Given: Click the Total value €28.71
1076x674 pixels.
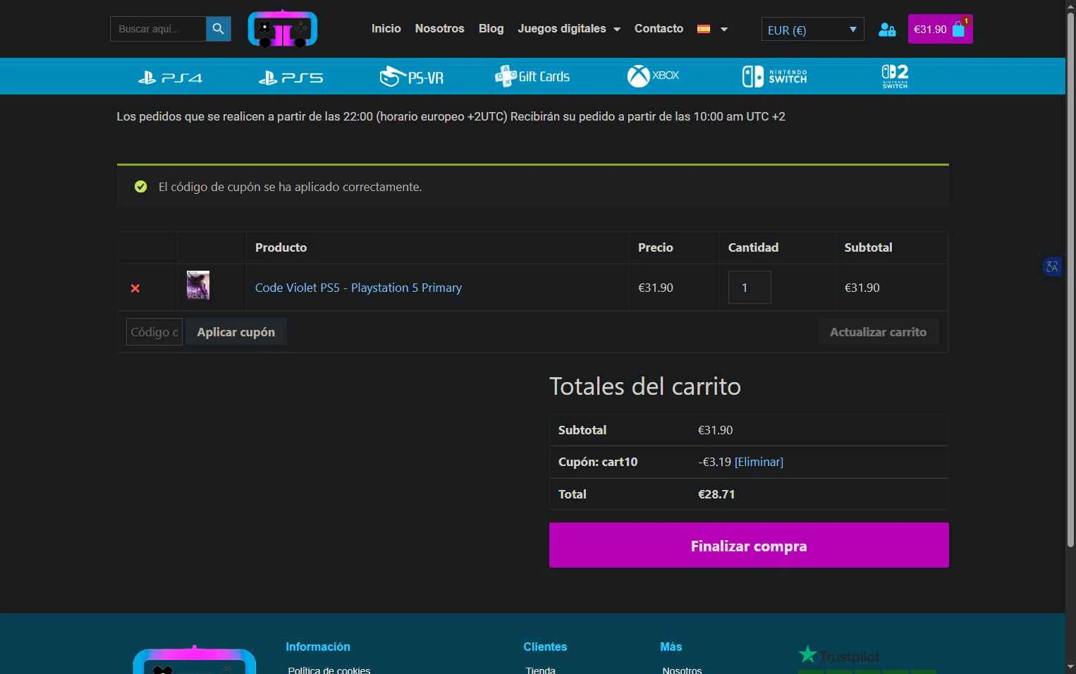Looking at the screenshot, I should [x=716, y=494].
